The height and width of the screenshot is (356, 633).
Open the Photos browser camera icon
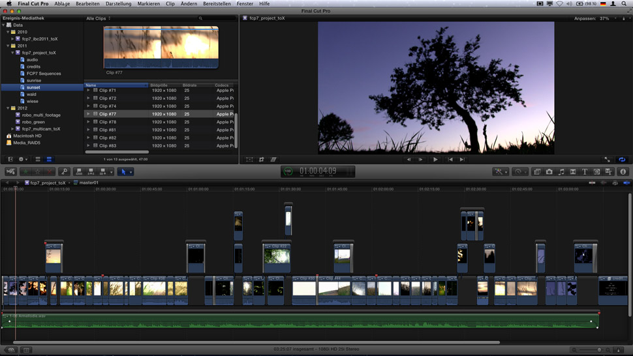549,171
